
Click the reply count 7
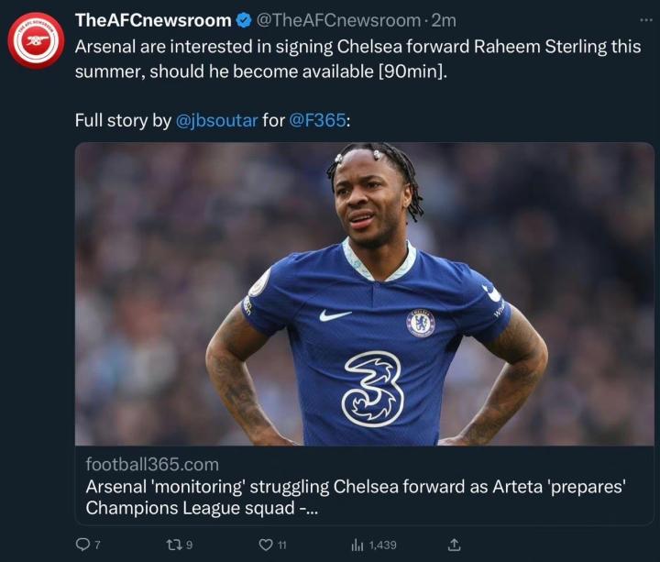pos(97,545)
